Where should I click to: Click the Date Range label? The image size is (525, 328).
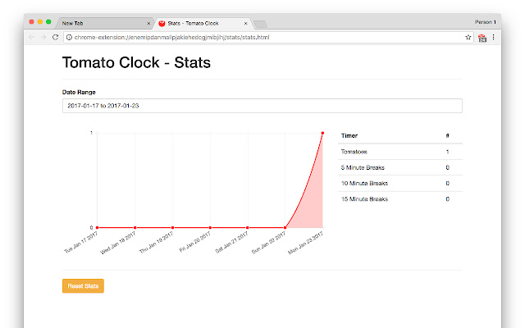pyautogui.click(x=79, y=92)
